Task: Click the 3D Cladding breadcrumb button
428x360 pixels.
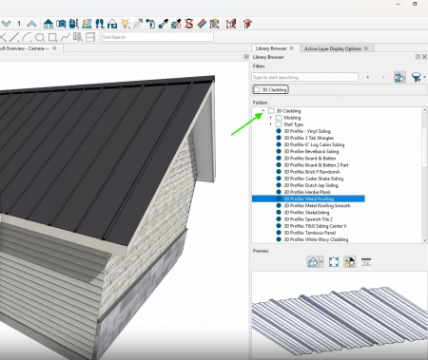Action: point(271,90)
